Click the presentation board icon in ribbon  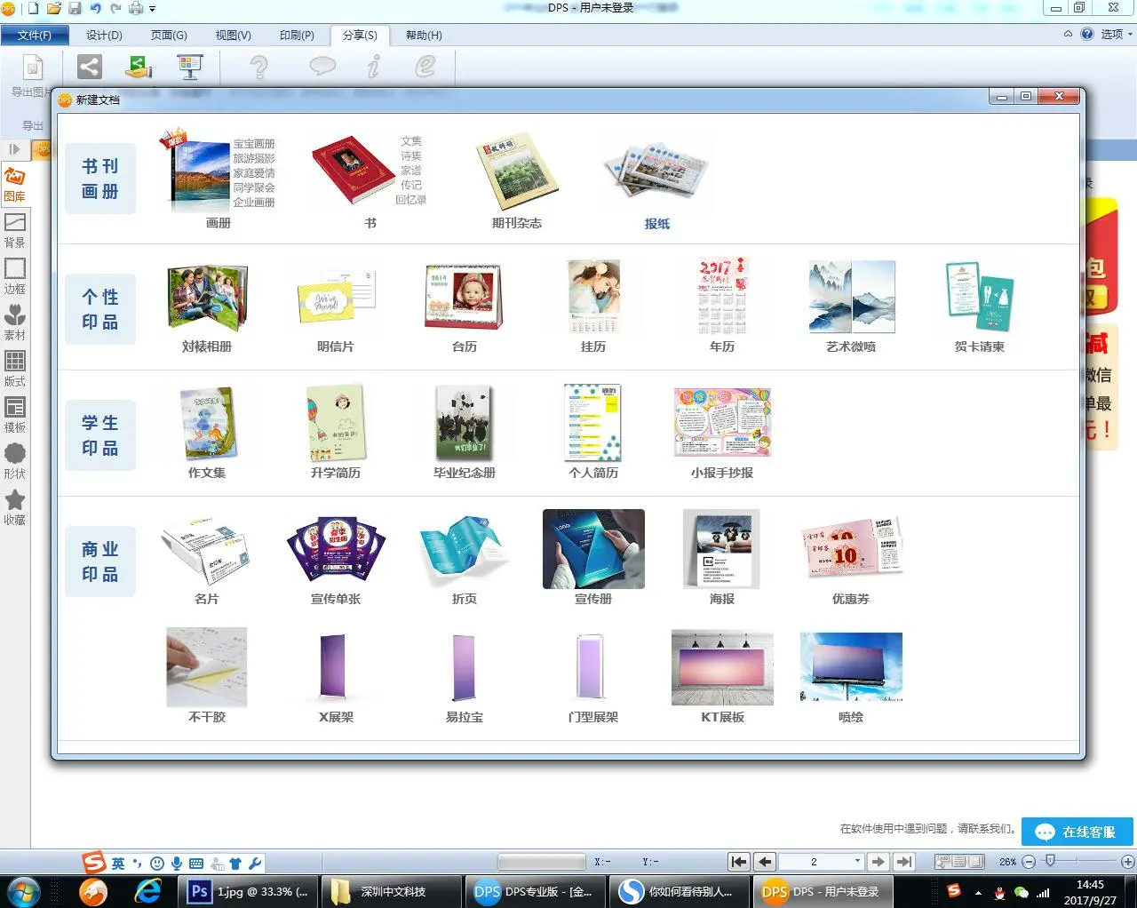pyautogui.click(x=189, y=67)
